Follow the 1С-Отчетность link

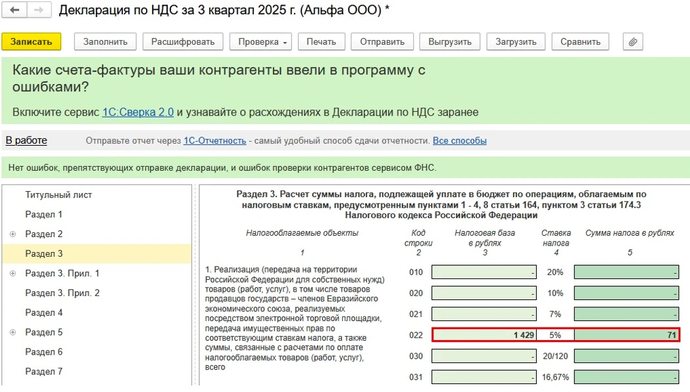[x=214, y=141]
